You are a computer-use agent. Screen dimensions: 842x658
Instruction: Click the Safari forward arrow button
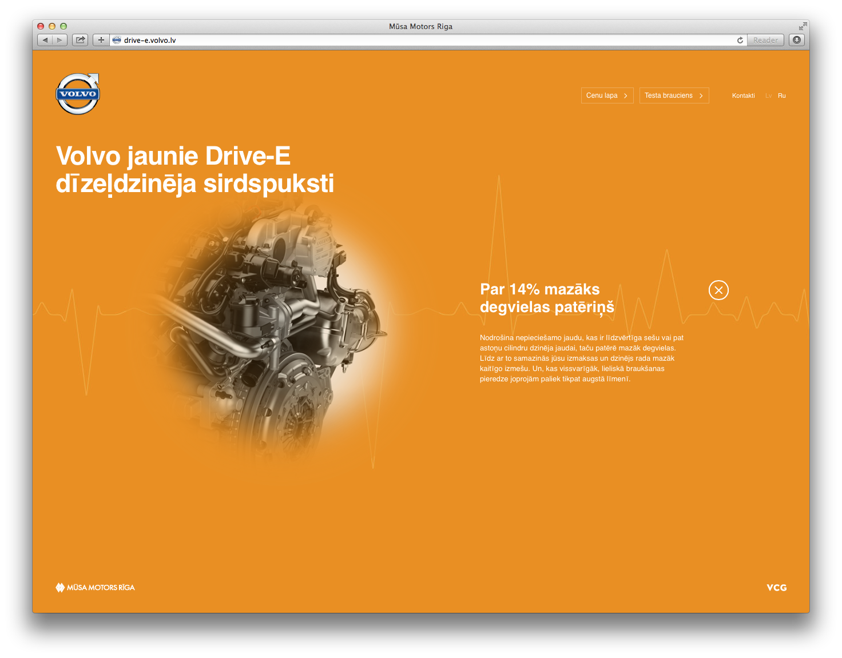click(60, 40)
